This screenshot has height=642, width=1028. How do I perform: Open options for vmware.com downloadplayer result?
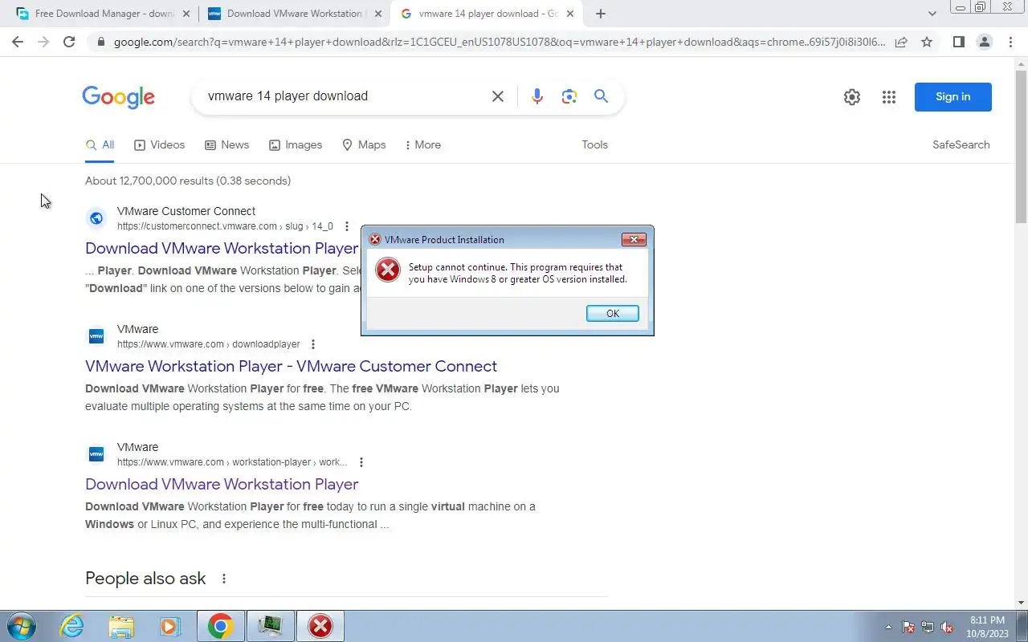[313, 344]
